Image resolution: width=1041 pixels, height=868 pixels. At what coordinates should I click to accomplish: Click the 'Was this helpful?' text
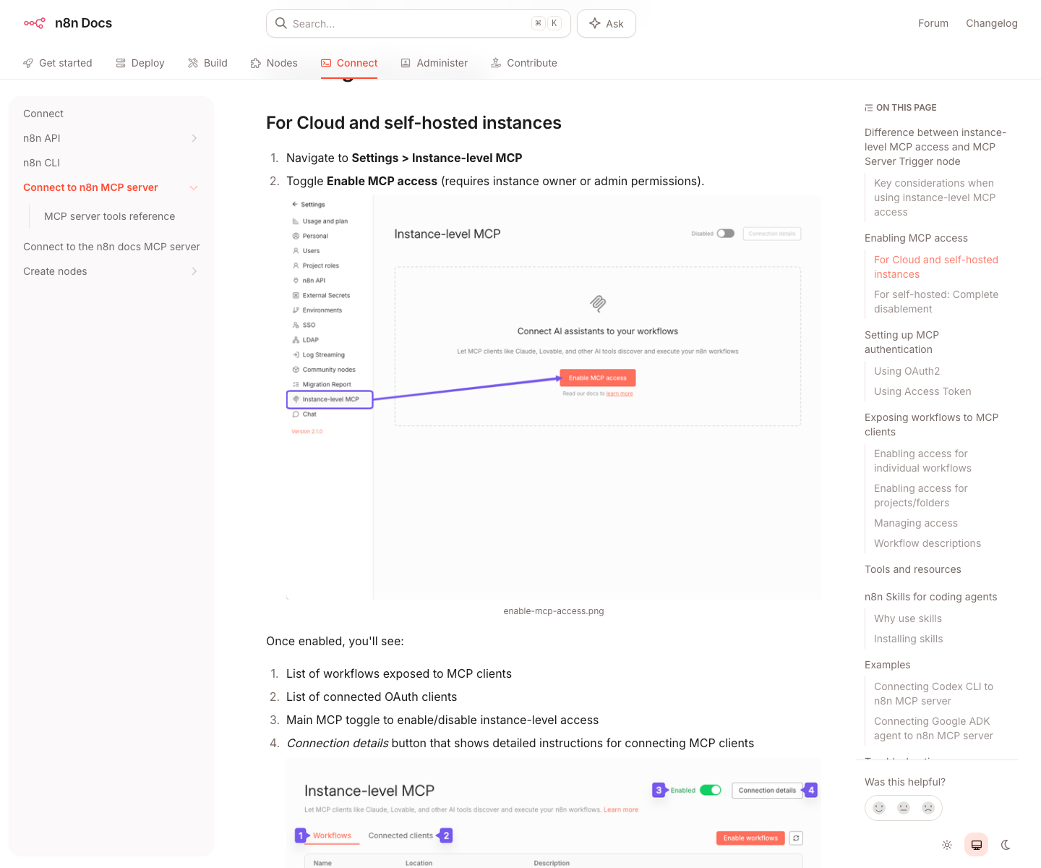pyautogui.click(x=905, y=782)
